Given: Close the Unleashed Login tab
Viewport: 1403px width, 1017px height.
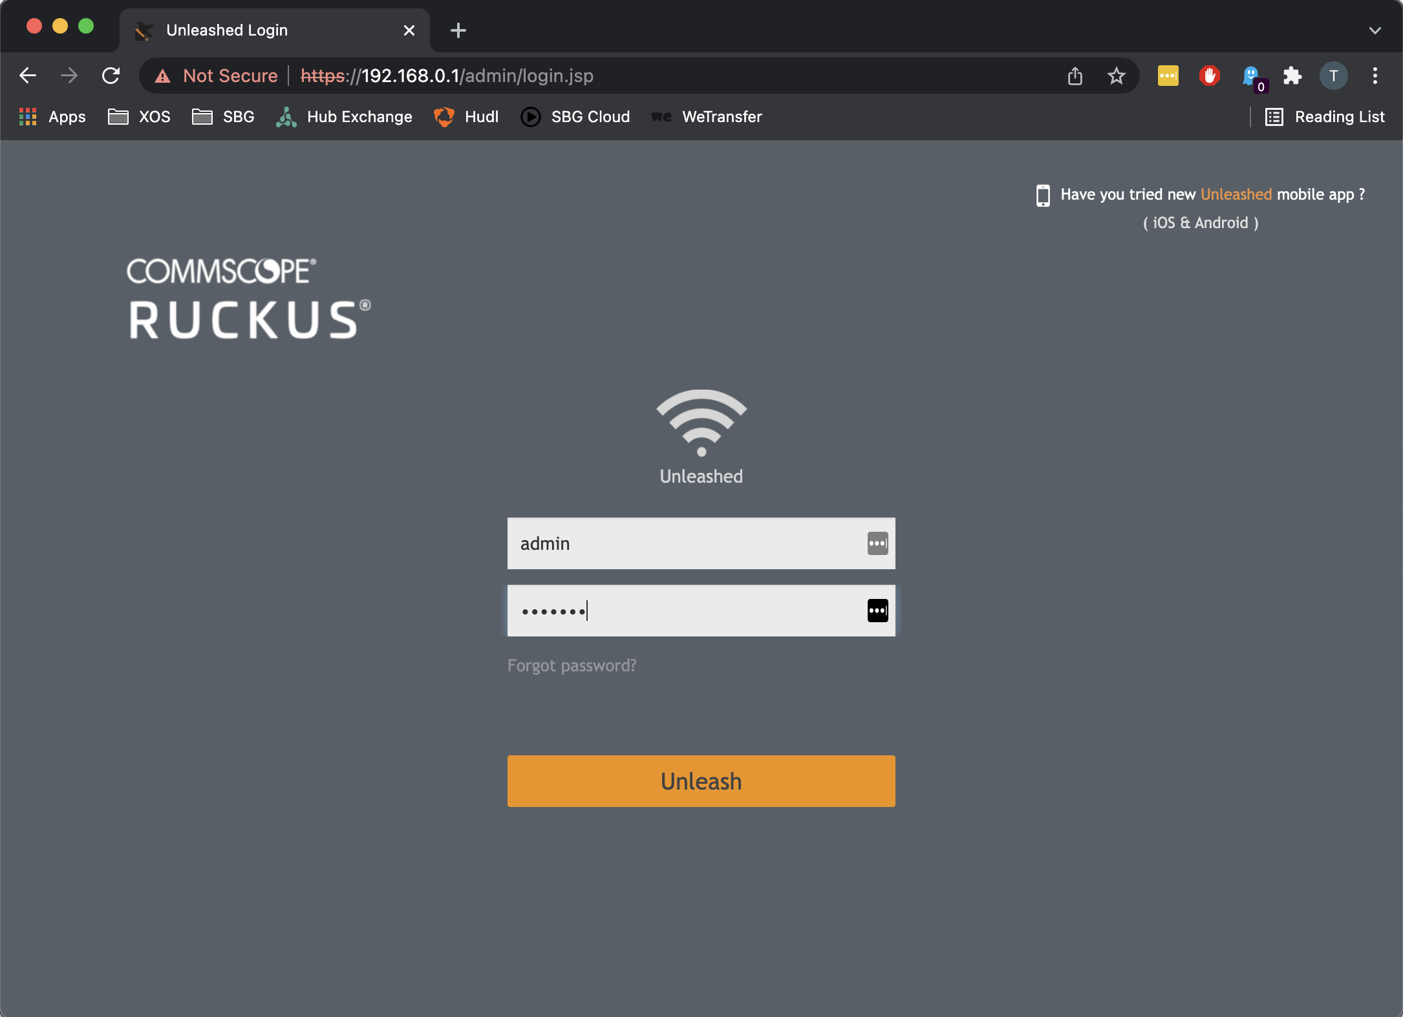Looking at the screenshot, I should click(x=409, y=30).
